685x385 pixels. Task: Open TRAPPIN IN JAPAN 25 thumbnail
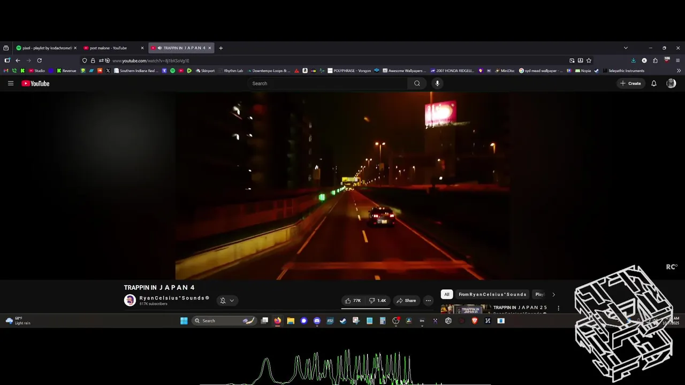tap(466, 309)
